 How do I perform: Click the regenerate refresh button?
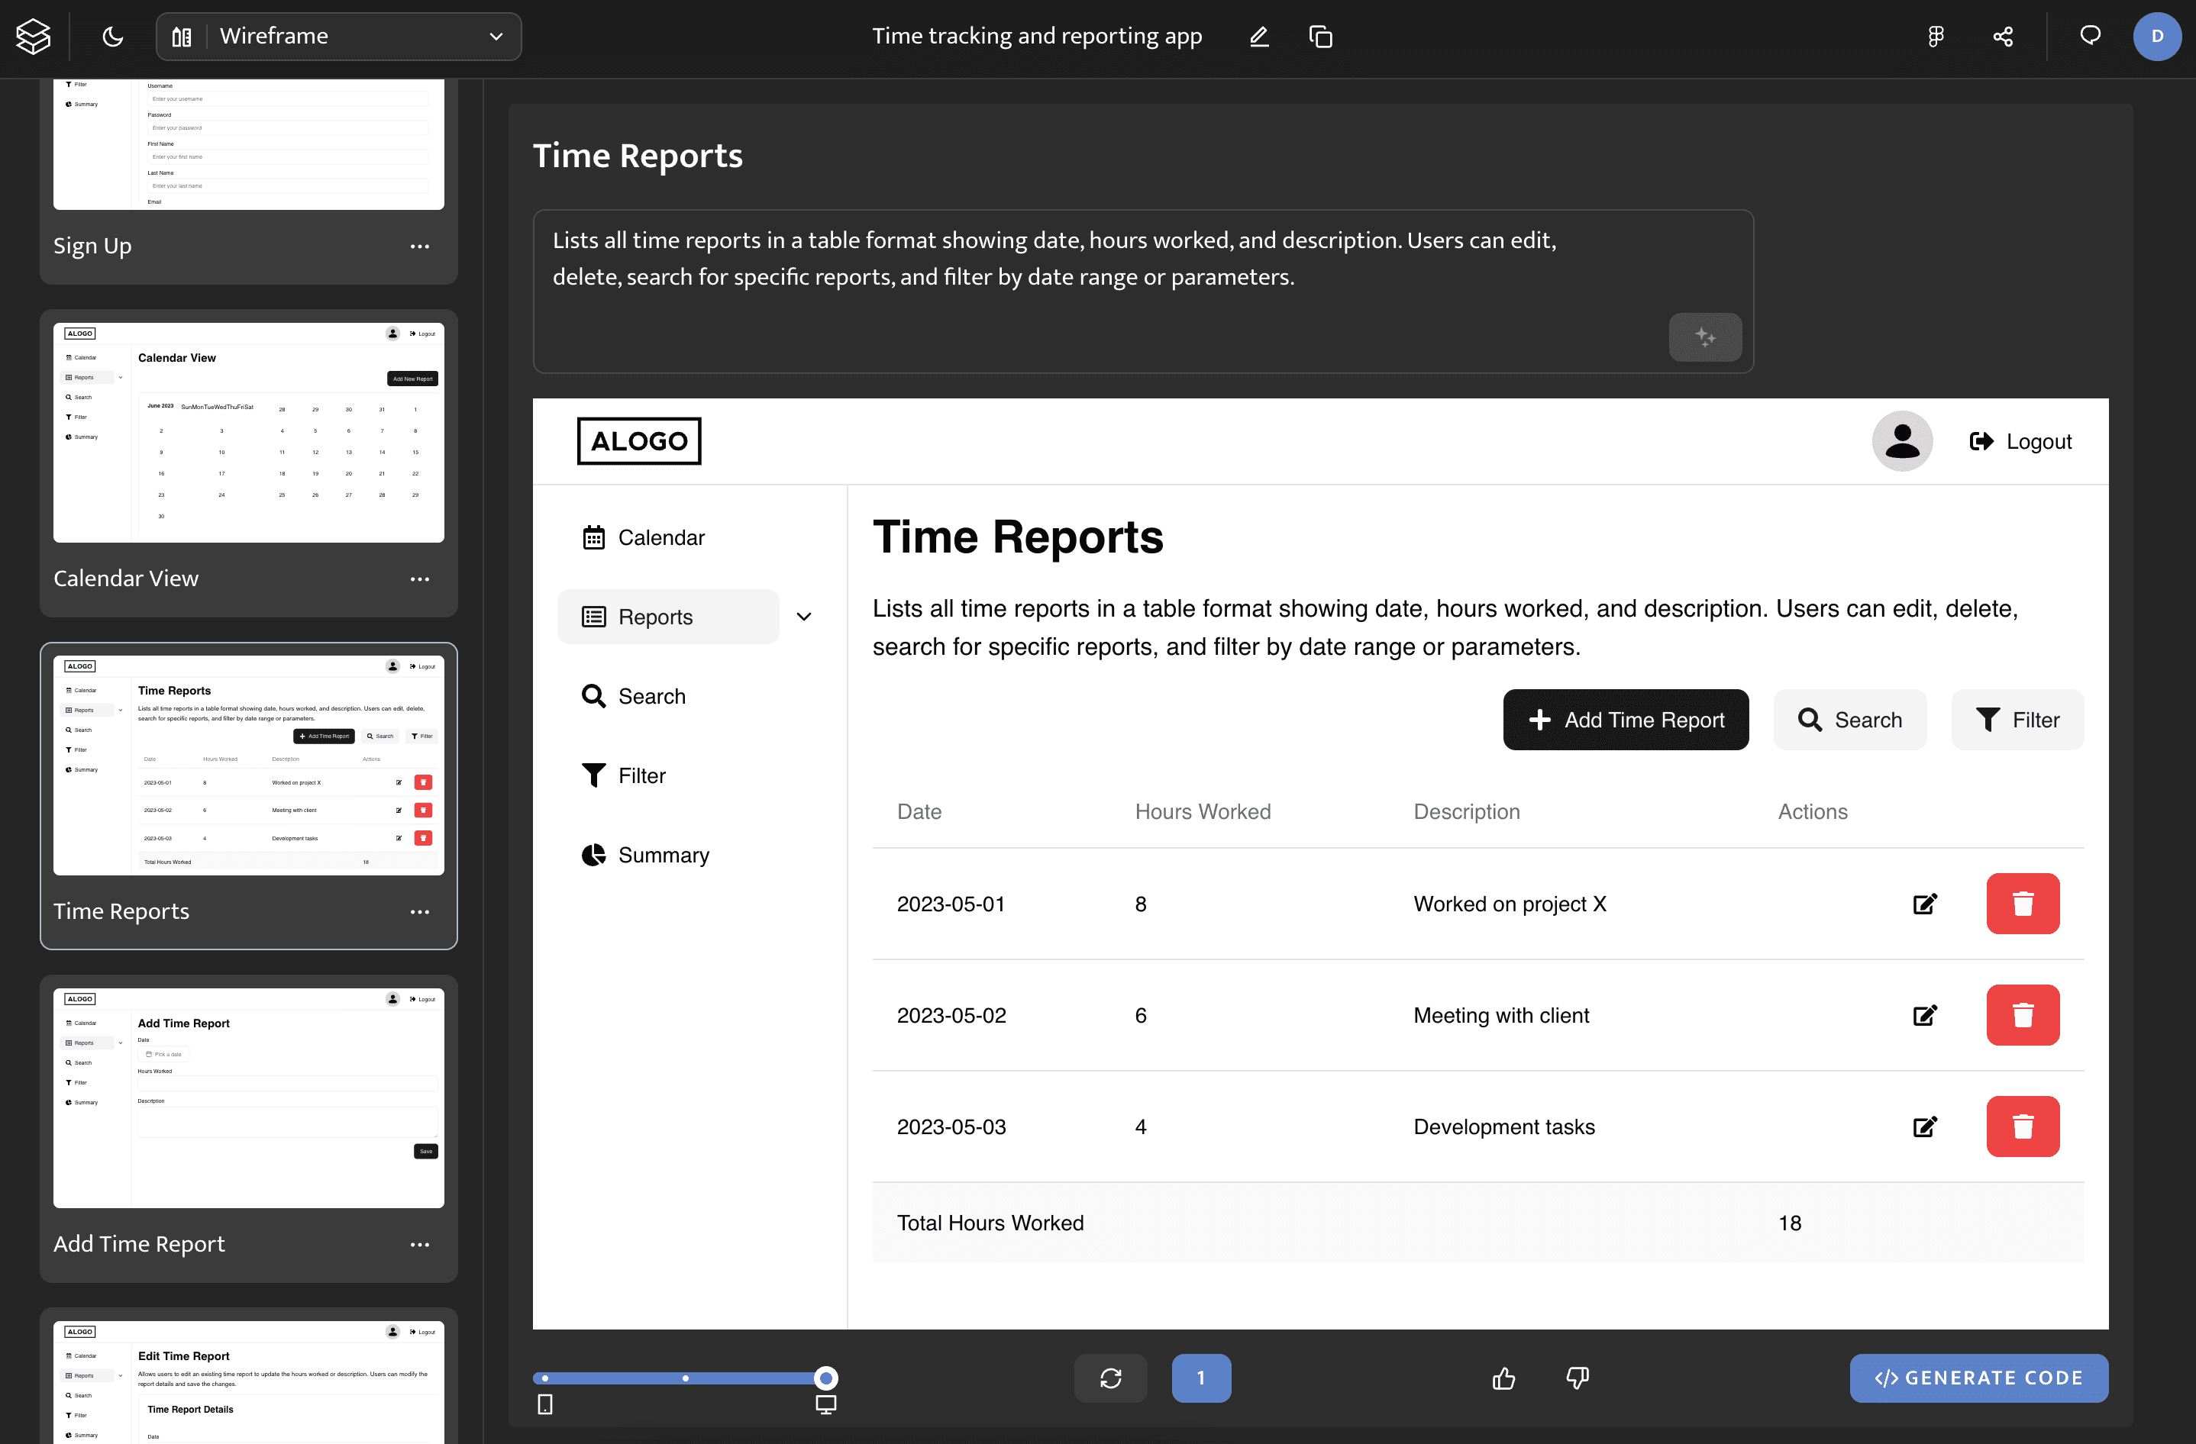click(x=1111, y=1378)
